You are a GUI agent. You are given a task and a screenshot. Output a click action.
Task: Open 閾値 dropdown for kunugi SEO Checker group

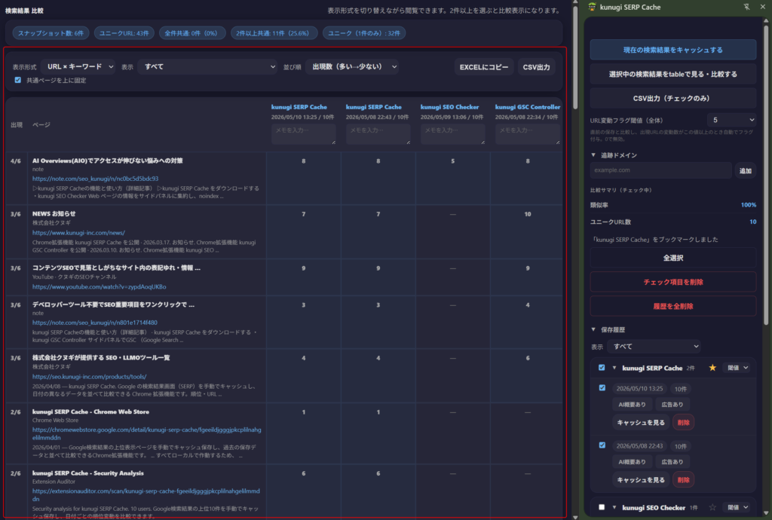[x=737, y=507]
